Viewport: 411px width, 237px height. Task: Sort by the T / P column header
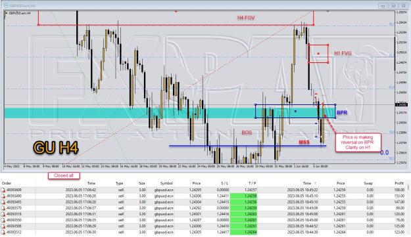(x=252, y=183)
